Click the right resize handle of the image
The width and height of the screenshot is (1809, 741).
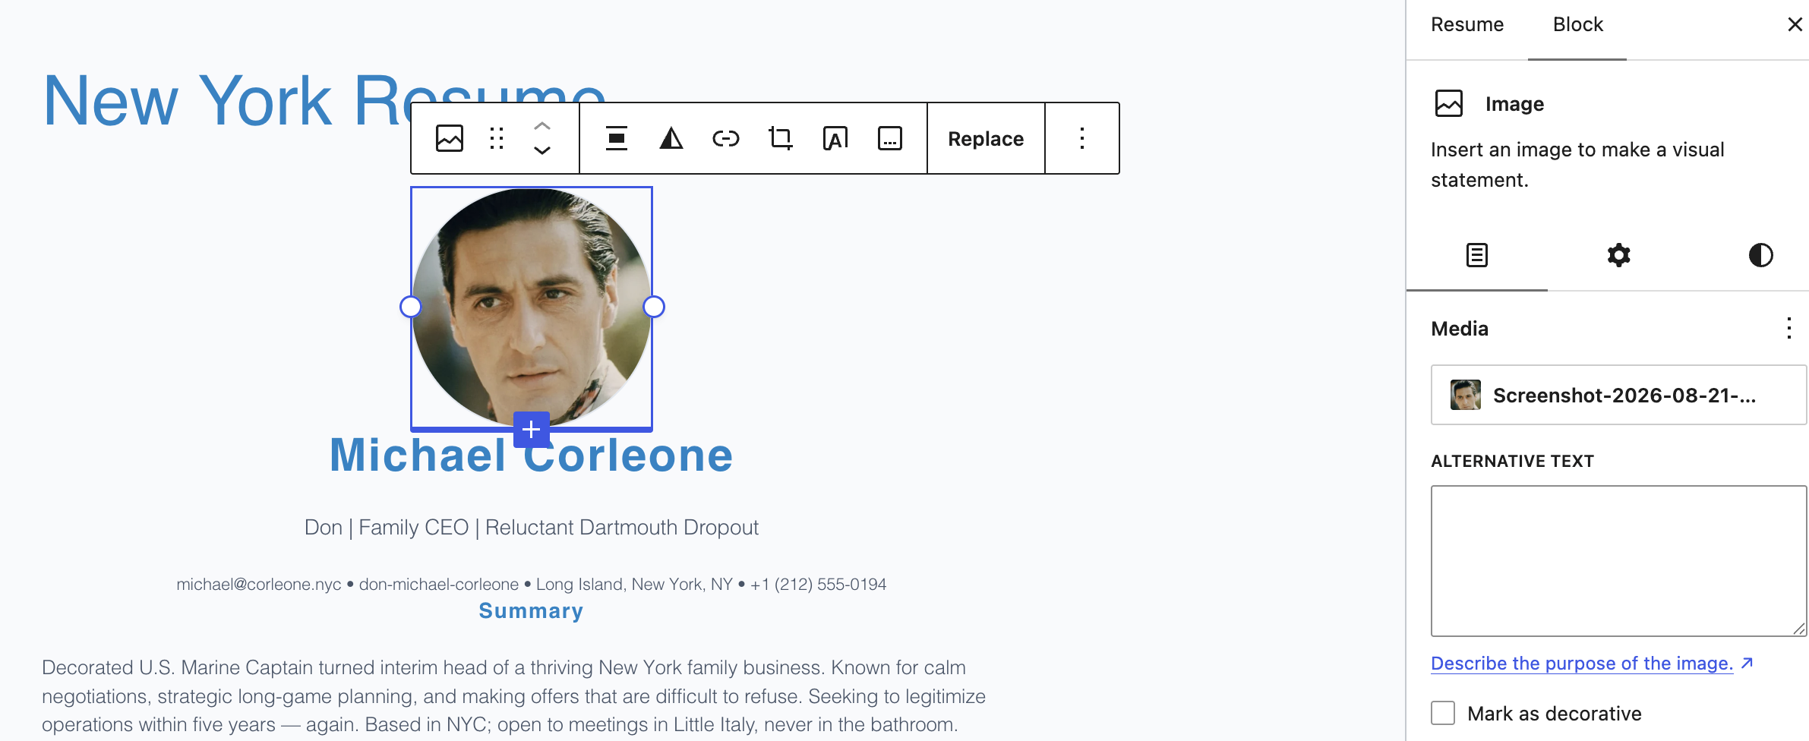(653, 307)
